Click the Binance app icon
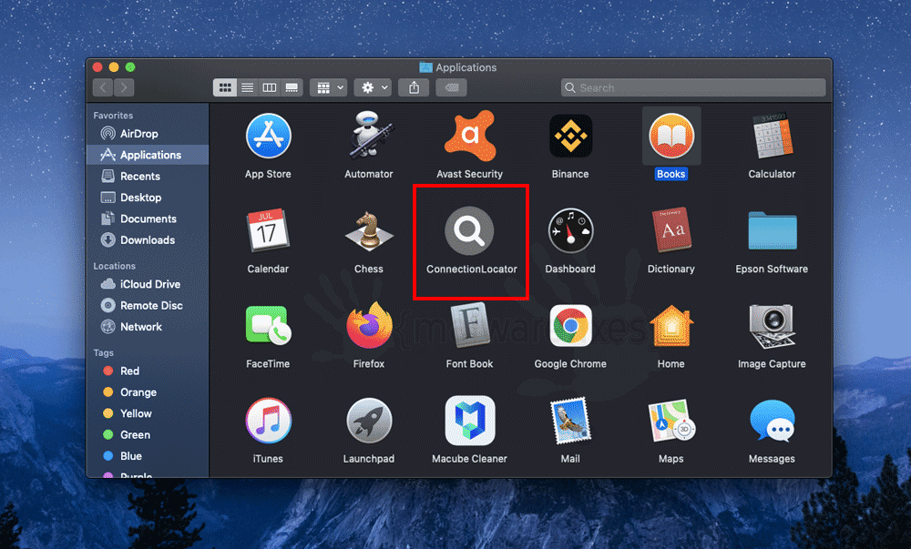 pos(570,136)
